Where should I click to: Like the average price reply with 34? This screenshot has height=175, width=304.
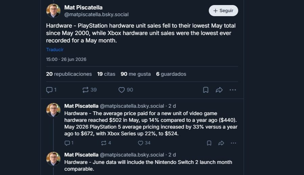point(144,143)
